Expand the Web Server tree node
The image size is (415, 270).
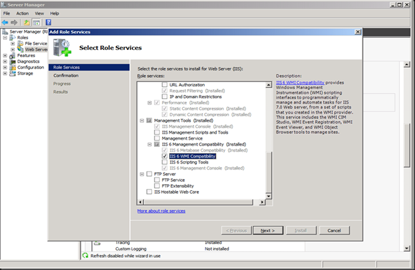point(13,49)
